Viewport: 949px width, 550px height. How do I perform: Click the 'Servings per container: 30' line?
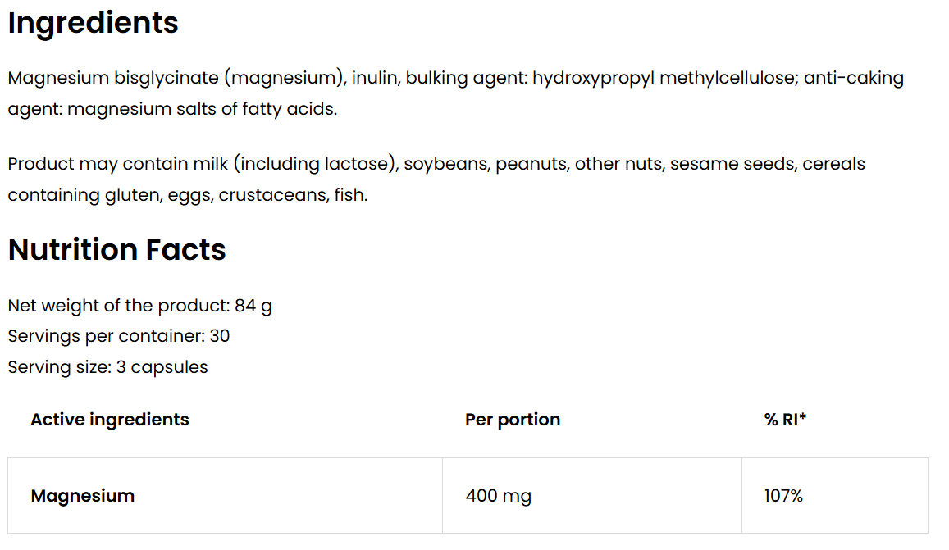coord(118,336)
